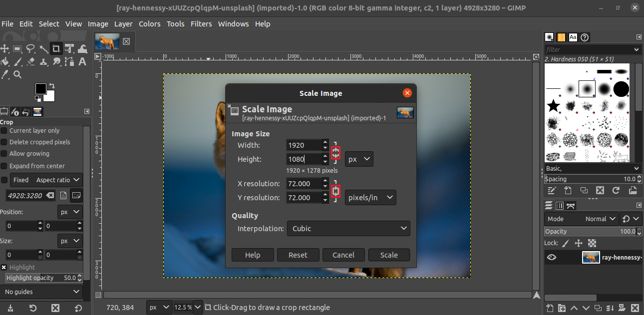Image resolution: width=644 pixels, height=315 pixels.
Task: Select the Paths tool
Action: point(69,61)
